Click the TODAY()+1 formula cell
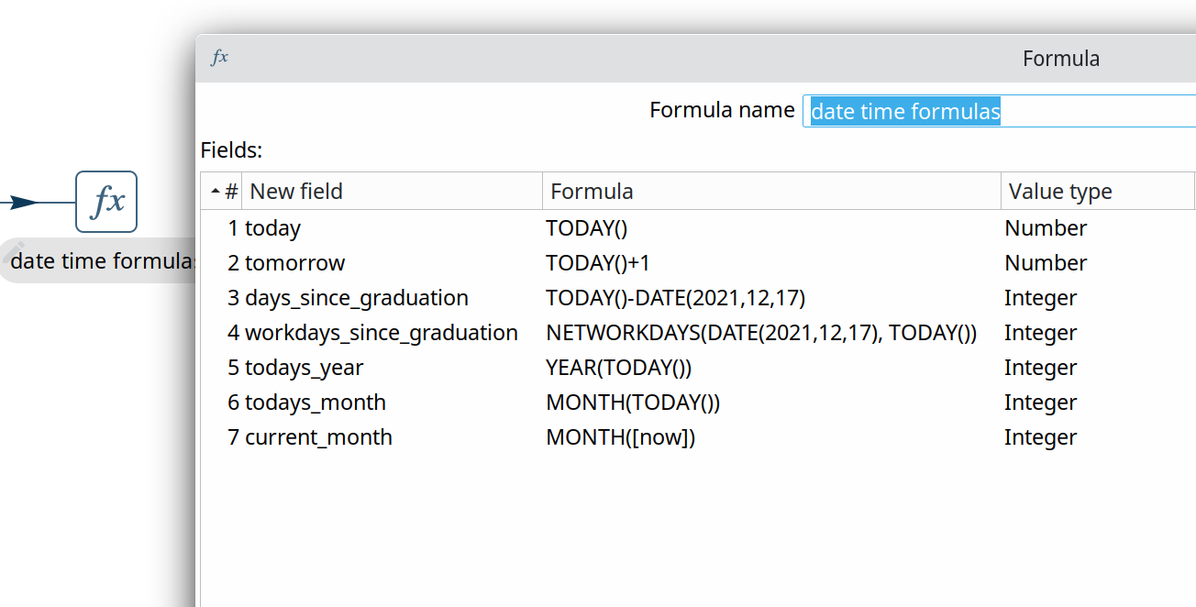 (x=597, y=263)
